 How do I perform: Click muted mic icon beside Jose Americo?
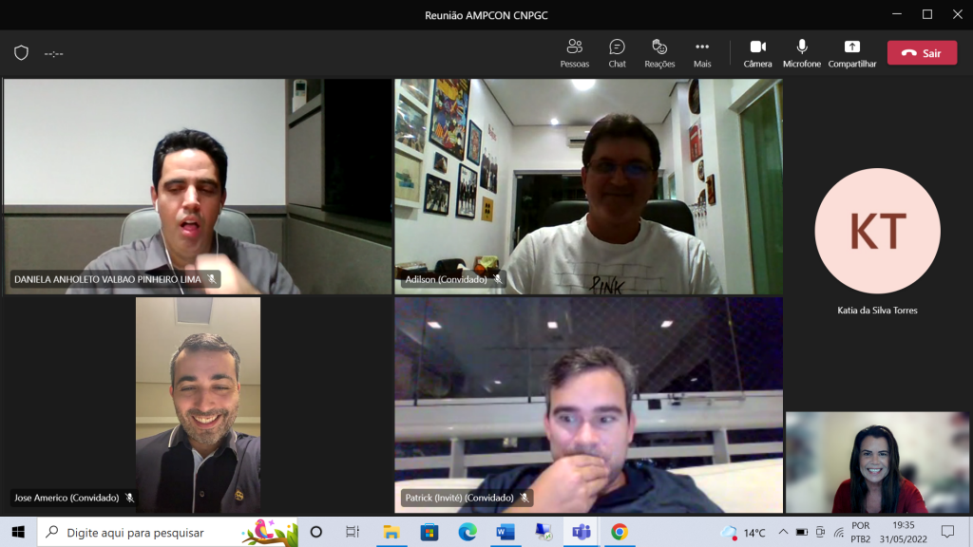[x=129, y=498]
